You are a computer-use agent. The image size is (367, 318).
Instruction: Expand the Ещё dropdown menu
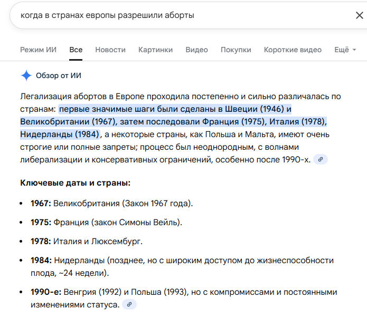[x=345, y=50]
